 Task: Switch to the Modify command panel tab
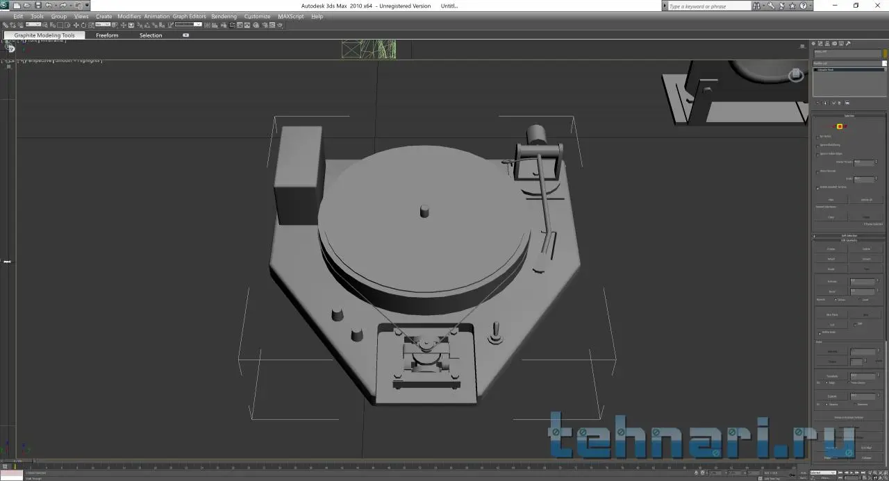coord(820,43)
